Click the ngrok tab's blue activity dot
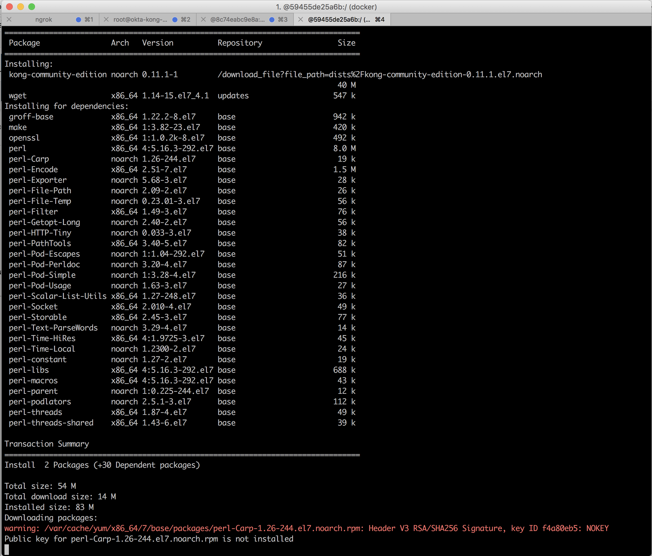 coord(78,19)
